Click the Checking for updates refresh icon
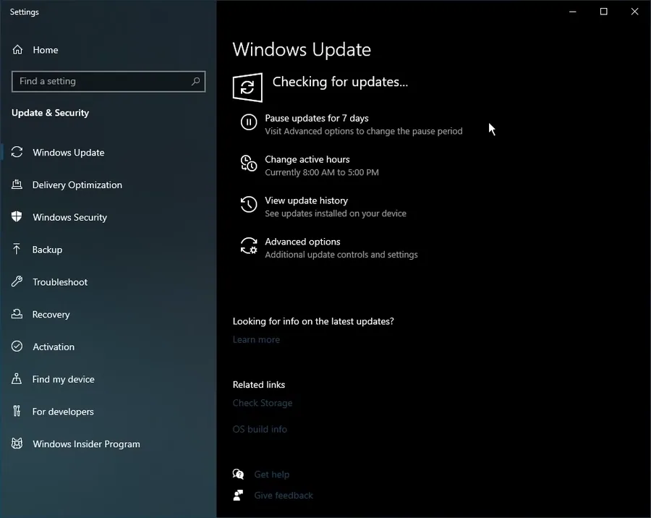Viewport: 651px width, 518px height. coord(247,88)
